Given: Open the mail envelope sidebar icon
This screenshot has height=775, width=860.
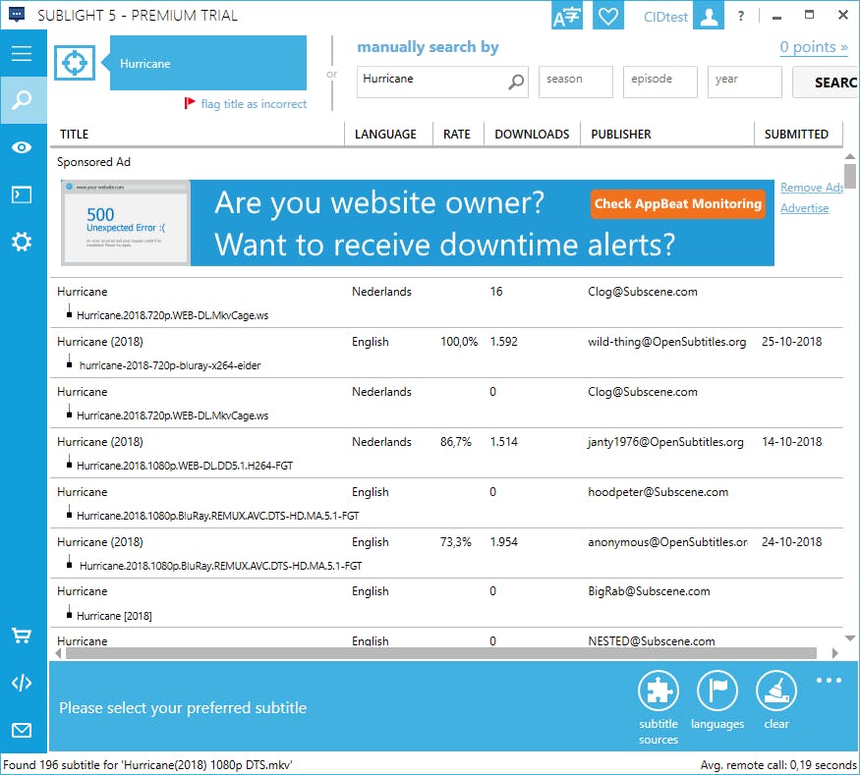Looking at the screenshot, I should tap(22, 730).
